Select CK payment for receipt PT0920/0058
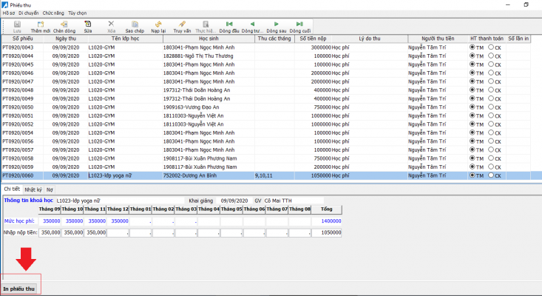Viewport: 542px width, 296px height. click(x=491, y=158)
